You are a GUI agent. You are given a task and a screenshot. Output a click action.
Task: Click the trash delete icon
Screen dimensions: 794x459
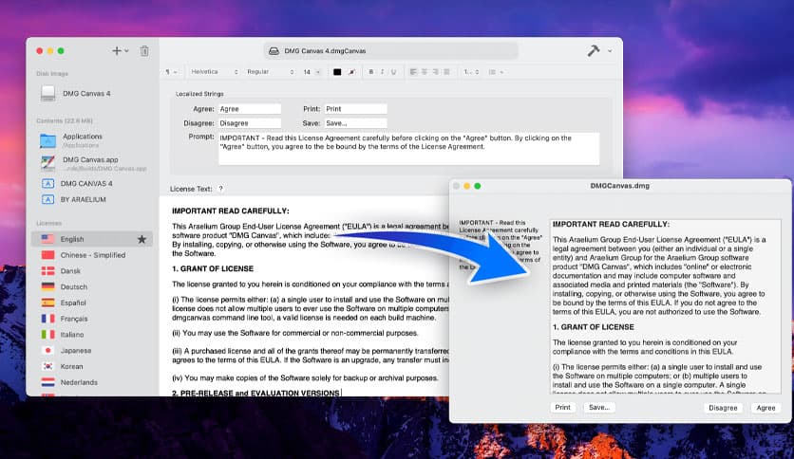pos(144,50)
